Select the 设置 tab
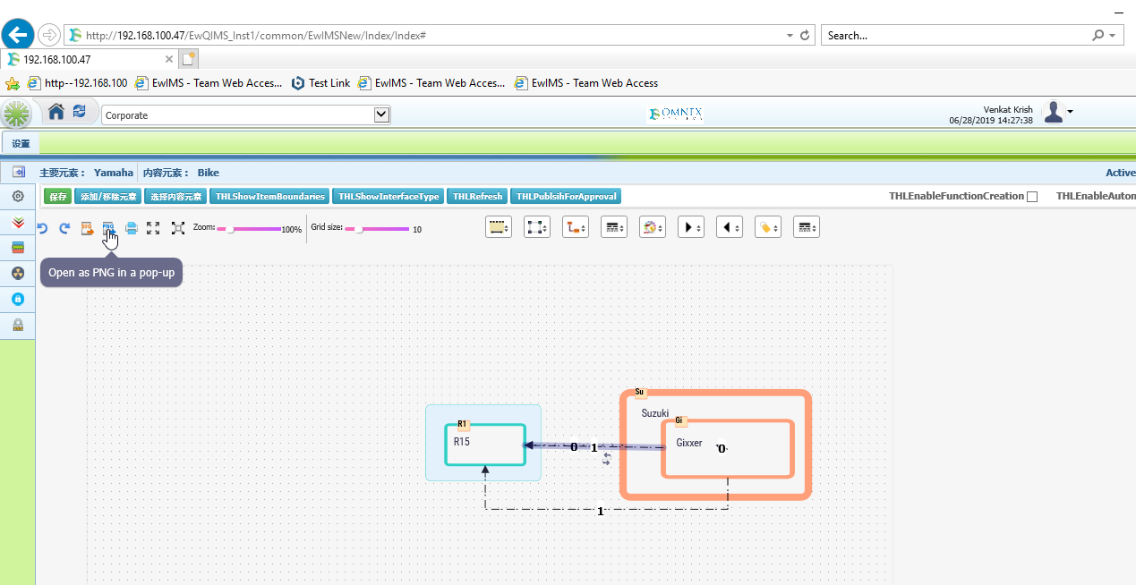1136x585 pixels. point(21,143)
